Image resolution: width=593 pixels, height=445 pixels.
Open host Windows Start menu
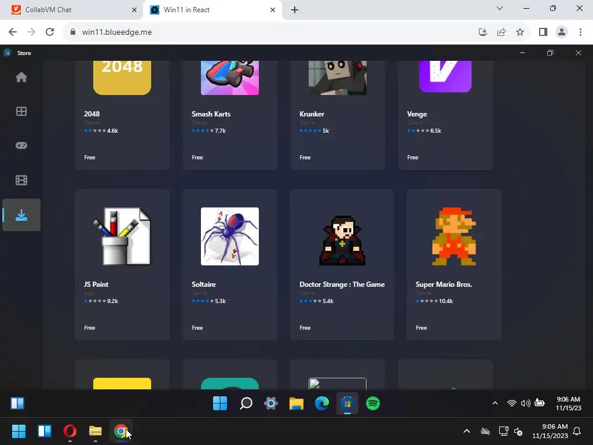click(x=19, y=431)
